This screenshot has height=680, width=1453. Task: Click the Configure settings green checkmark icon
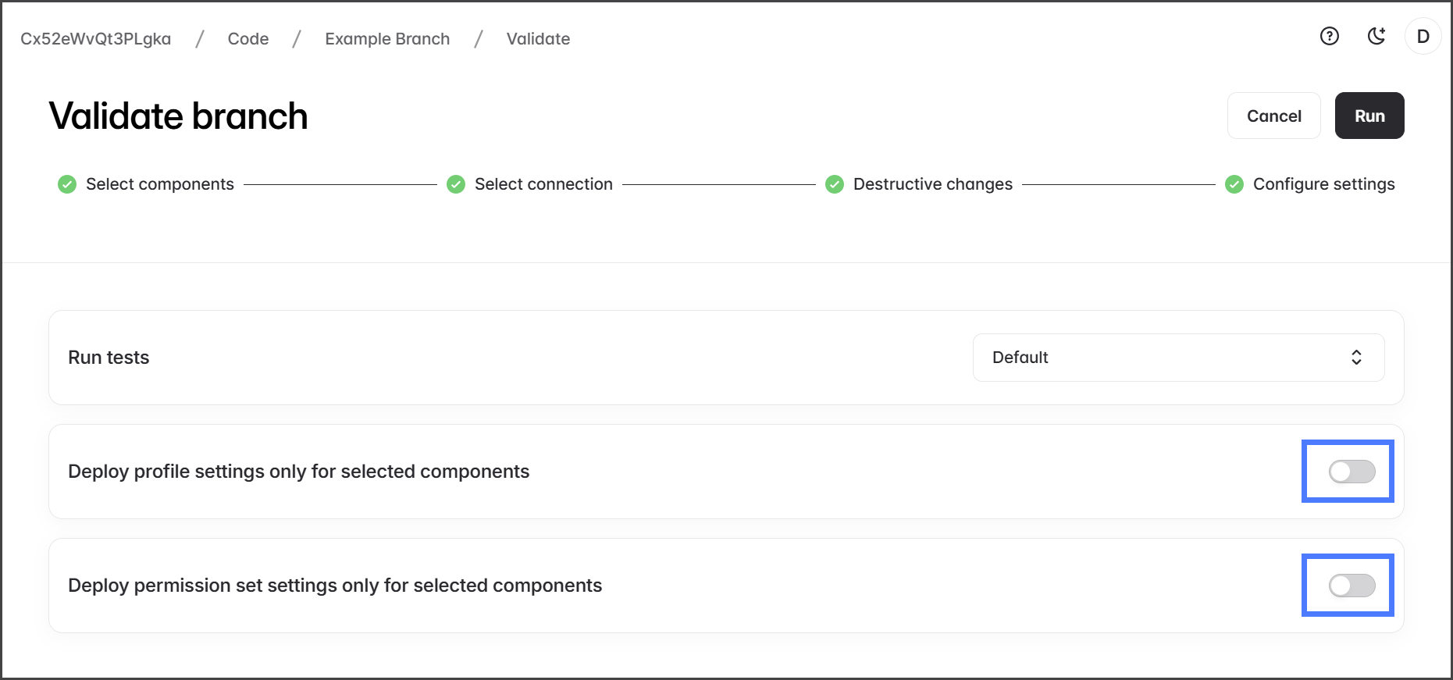tap(1234, 184)
